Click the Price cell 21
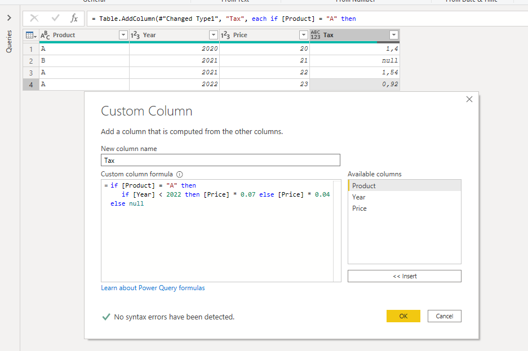 pyautogui.click(x=265, y=61)
